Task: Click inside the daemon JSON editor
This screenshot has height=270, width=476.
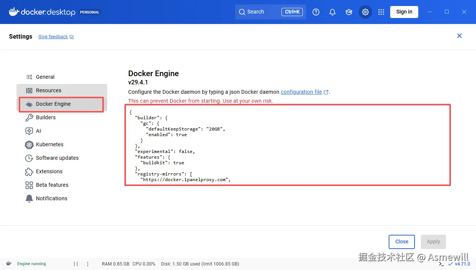Action: (285, 145)
